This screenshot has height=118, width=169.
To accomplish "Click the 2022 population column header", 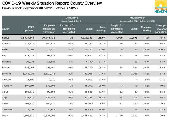I will point(28,29).
